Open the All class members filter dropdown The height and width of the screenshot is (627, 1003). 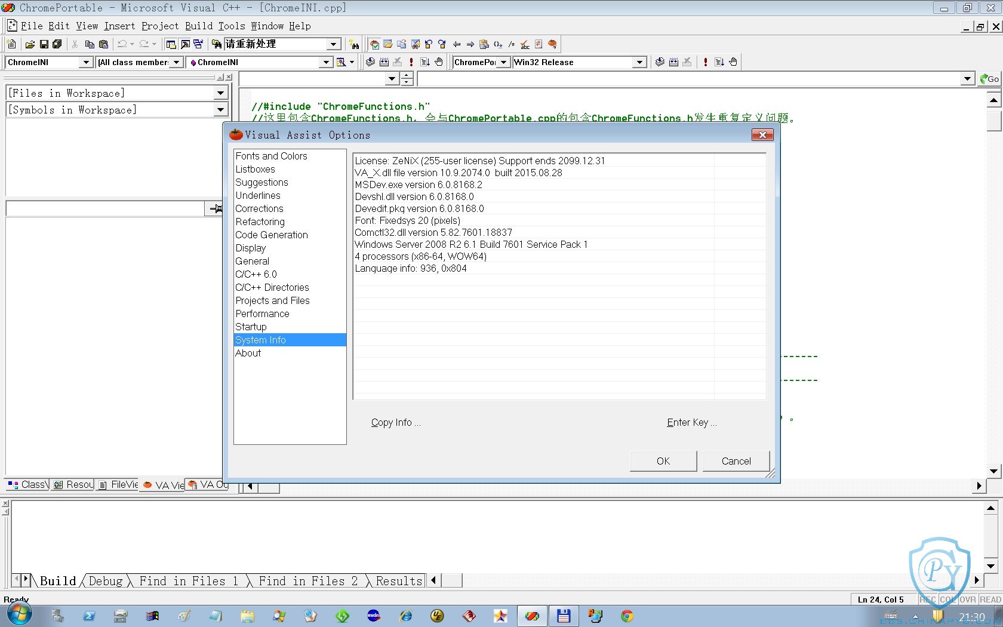[176, 62]
